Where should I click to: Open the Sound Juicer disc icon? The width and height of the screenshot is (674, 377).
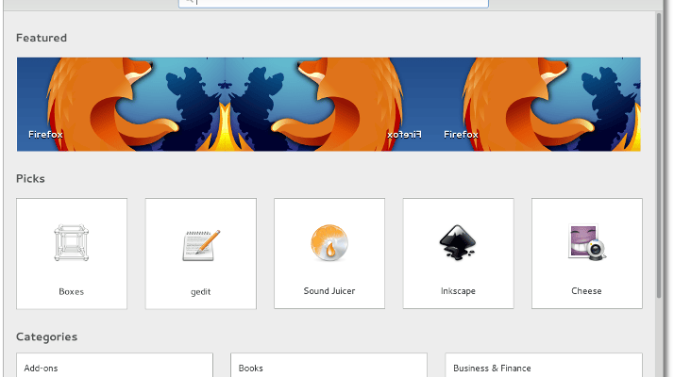[329, 242]
